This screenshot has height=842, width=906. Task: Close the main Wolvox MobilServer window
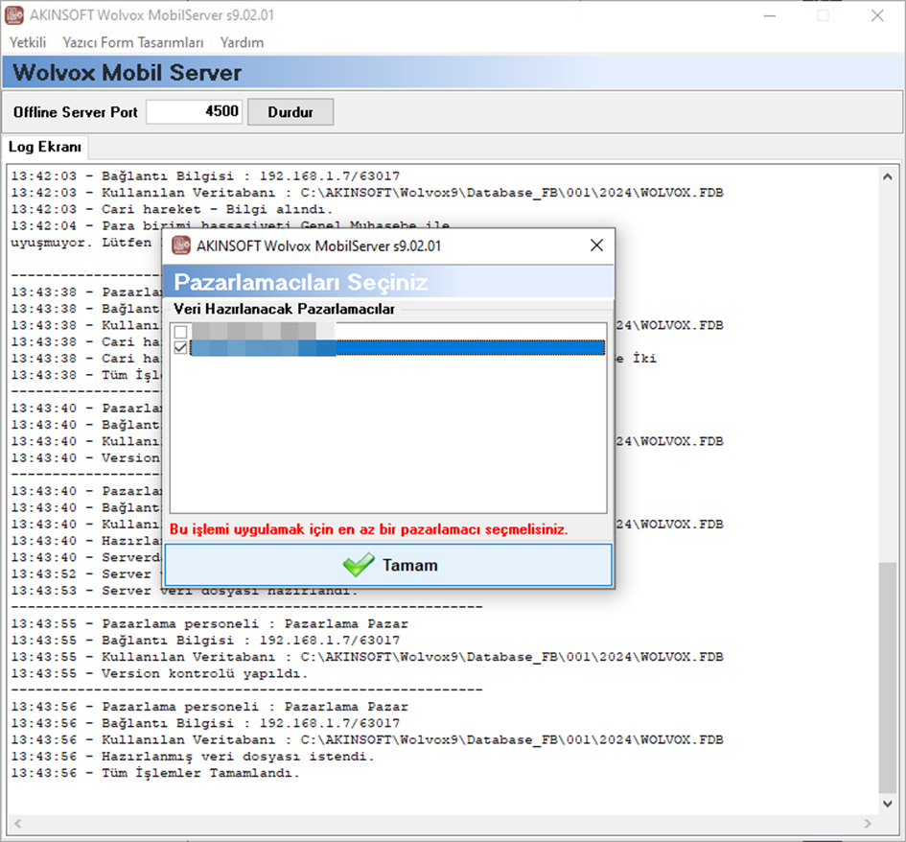click(x=877, y=15)
